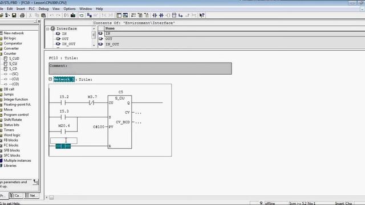Click the pin button on catalog panel
The image size is (365, 205).
35,21
